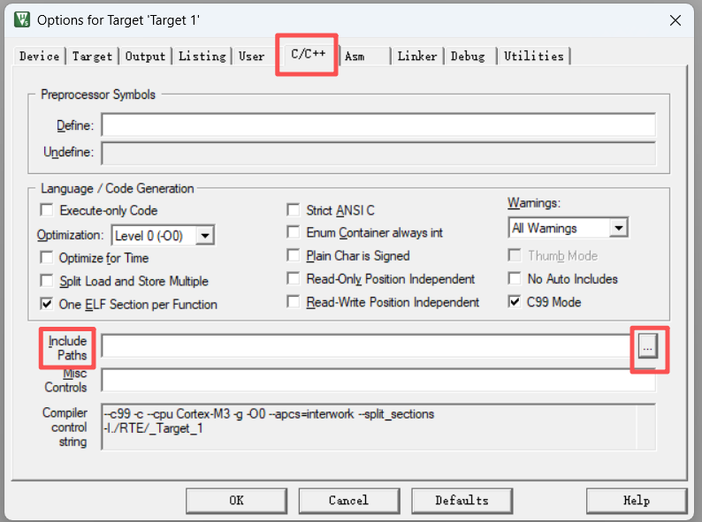Expand the Warnings dropdown
This screenshot has height=522, width=702.
point(619,228)
